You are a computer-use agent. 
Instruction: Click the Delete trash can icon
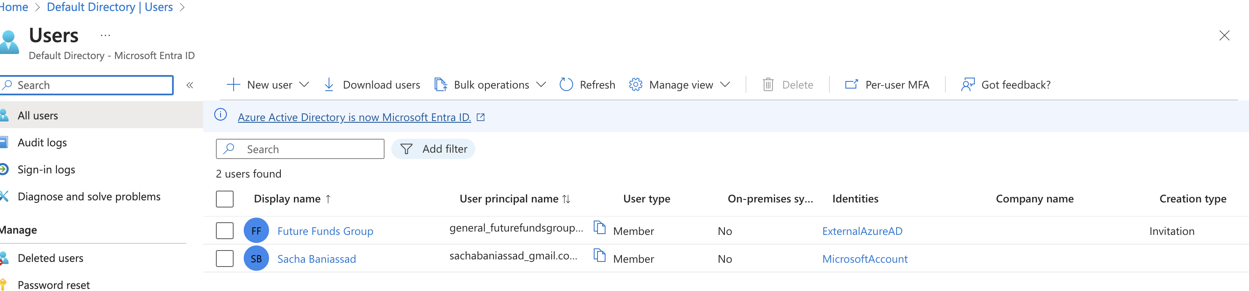768,85
